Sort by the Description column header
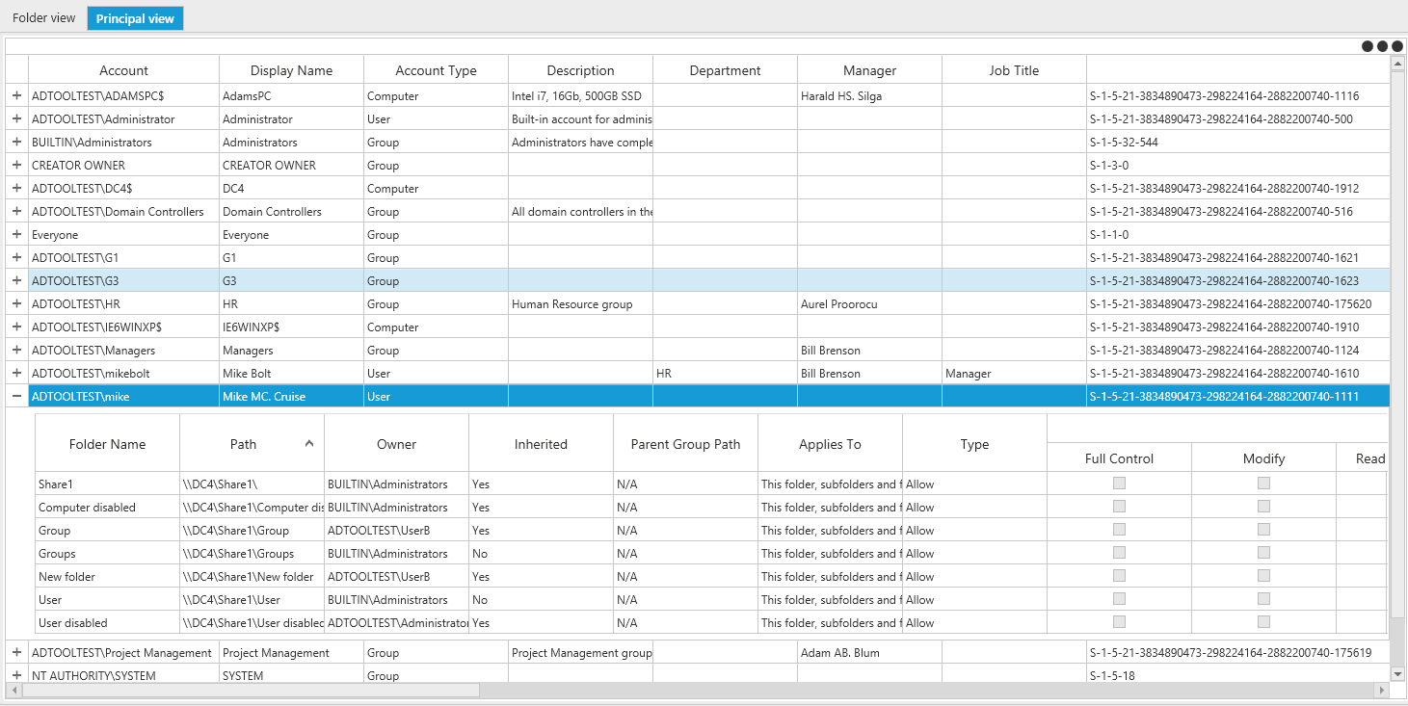The height and width of the screenshot is (706, 1408). (580, 70)
